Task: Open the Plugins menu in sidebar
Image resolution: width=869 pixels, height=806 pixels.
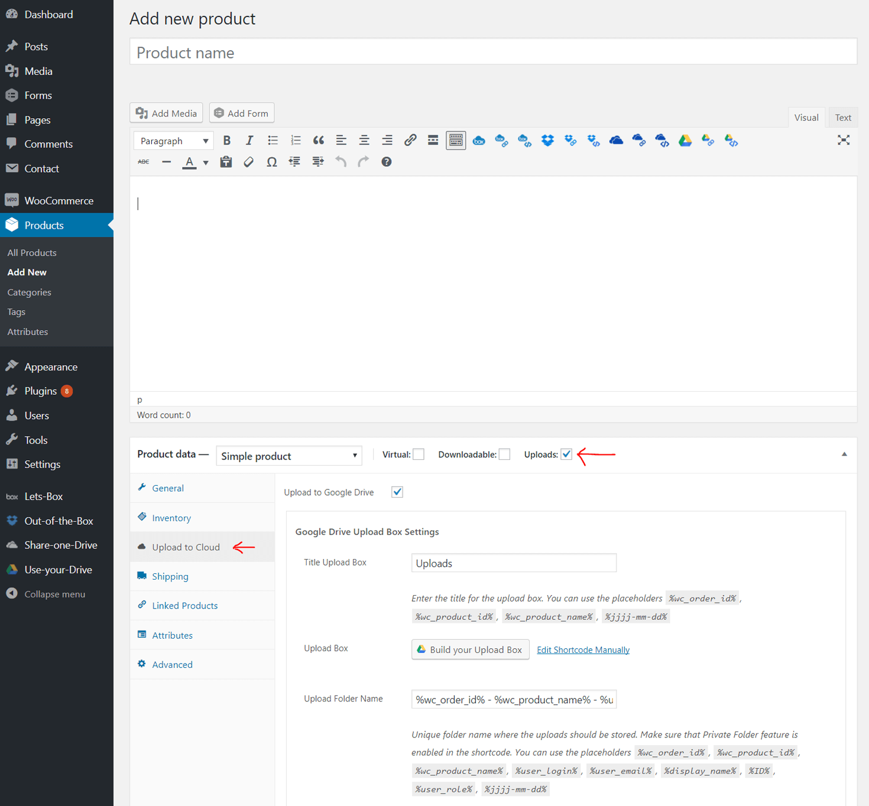Action: (57, 391)
